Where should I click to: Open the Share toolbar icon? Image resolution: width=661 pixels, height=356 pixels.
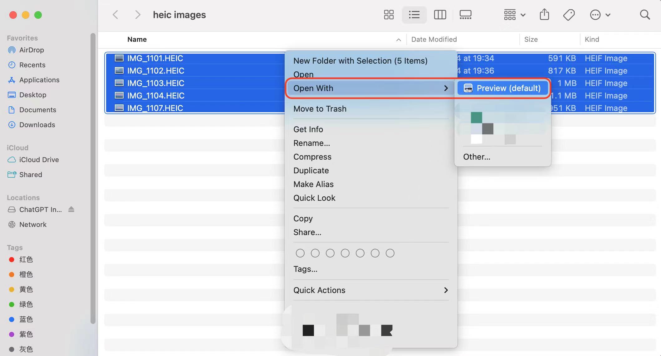pos(544,15)
